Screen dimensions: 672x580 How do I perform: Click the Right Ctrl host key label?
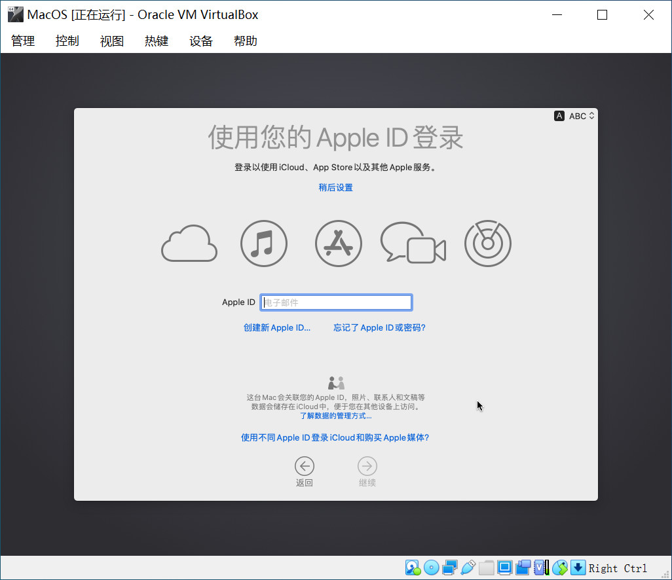(x=618, y=568)
